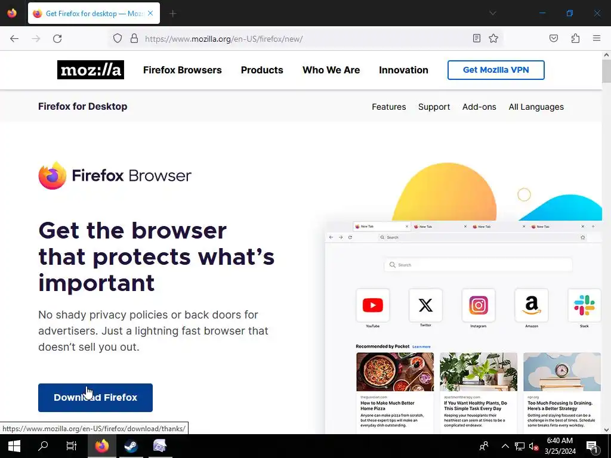This screenshot has width=611, height=458.
Task: Open Steam from the taskbar
Action: (131, 446)
